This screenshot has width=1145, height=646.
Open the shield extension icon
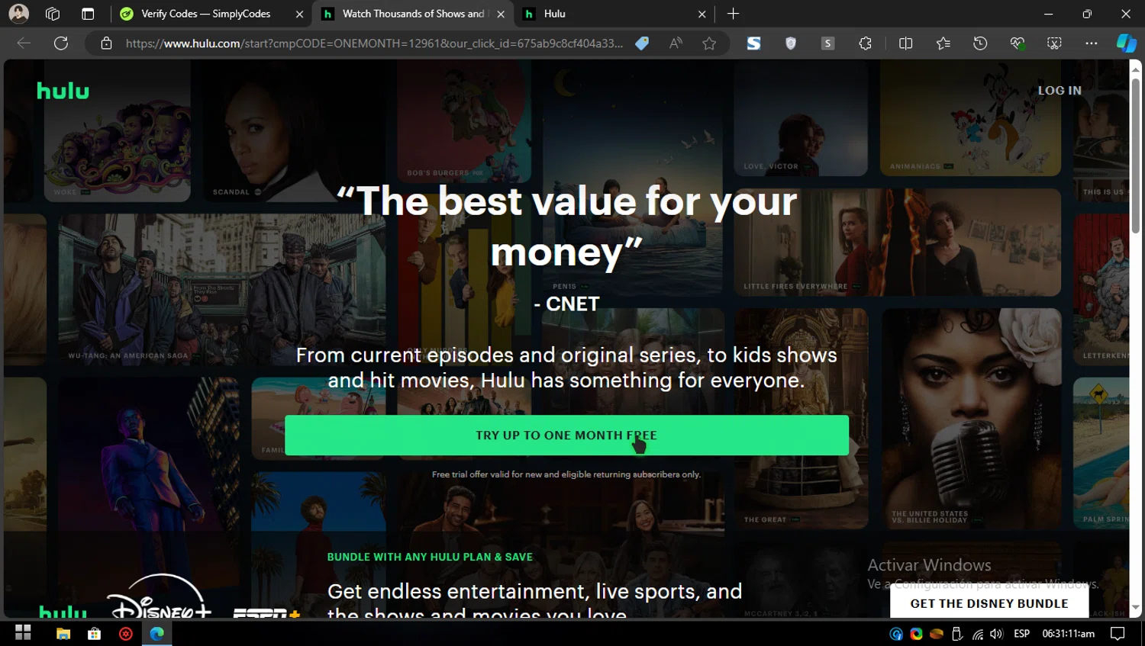point(791,43)
